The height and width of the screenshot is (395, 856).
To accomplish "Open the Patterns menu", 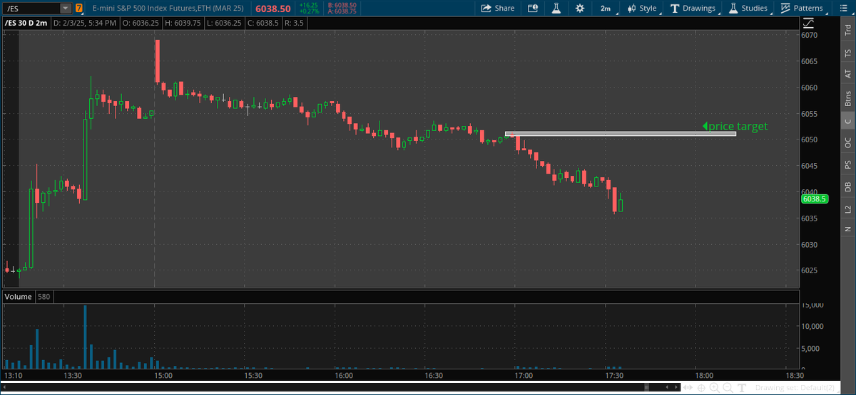I will 802,9.
